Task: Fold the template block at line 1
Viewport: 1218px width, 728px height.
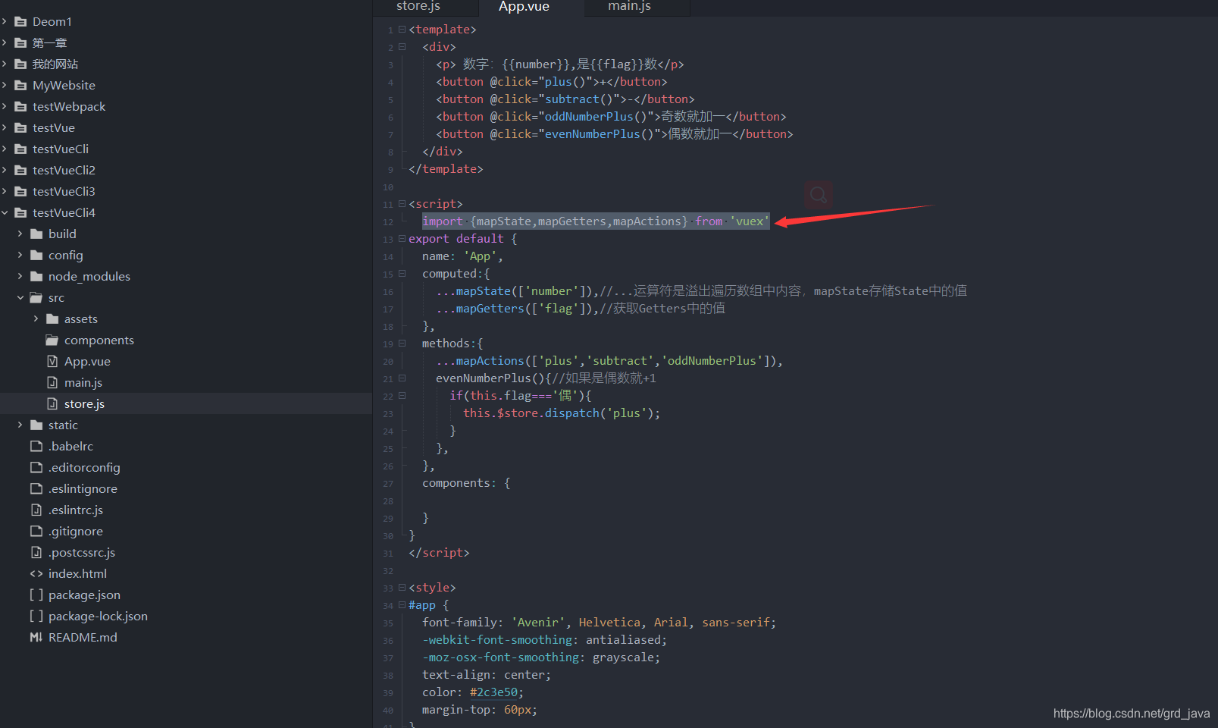Action: [x=402, y=30]
